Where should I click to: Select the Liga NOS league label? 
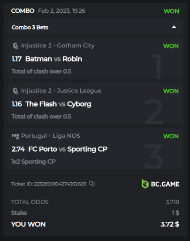click(66, 136)
